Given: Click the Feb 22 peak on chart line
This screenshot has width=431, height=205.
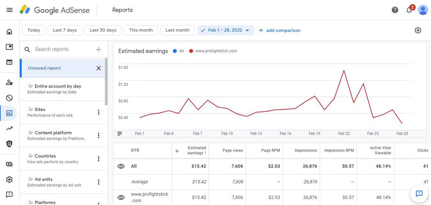Looking at the screenshot, I should [344, 70].
